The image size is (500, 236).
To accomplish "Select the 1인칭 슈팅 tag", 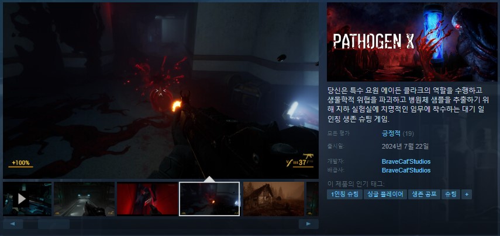I will coord(344,195).
